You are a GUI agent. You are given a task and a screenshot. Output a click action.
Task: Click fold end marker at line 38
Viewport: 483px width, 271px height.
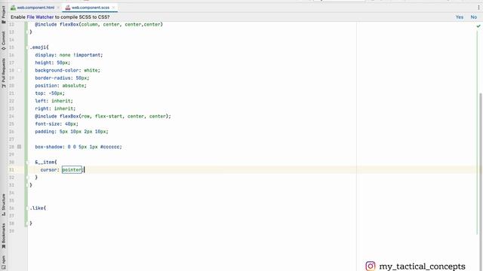pos(27,224)
